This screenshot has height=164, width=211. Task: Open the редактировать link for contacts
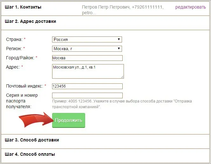[191, 7]
